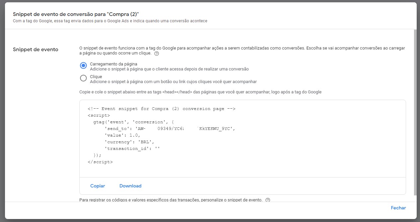
Task: Click the 'Adicione o snippet à página com um botão' description
Action: coord(173,82)
